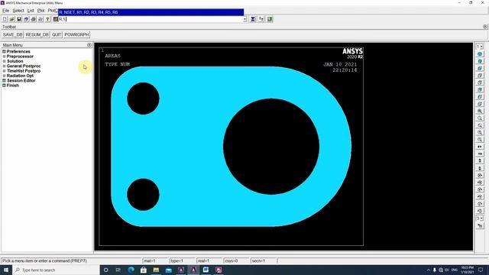Click the taskbar search box
489x275 pixels.
pyautogui.click(x=56, y=270)
